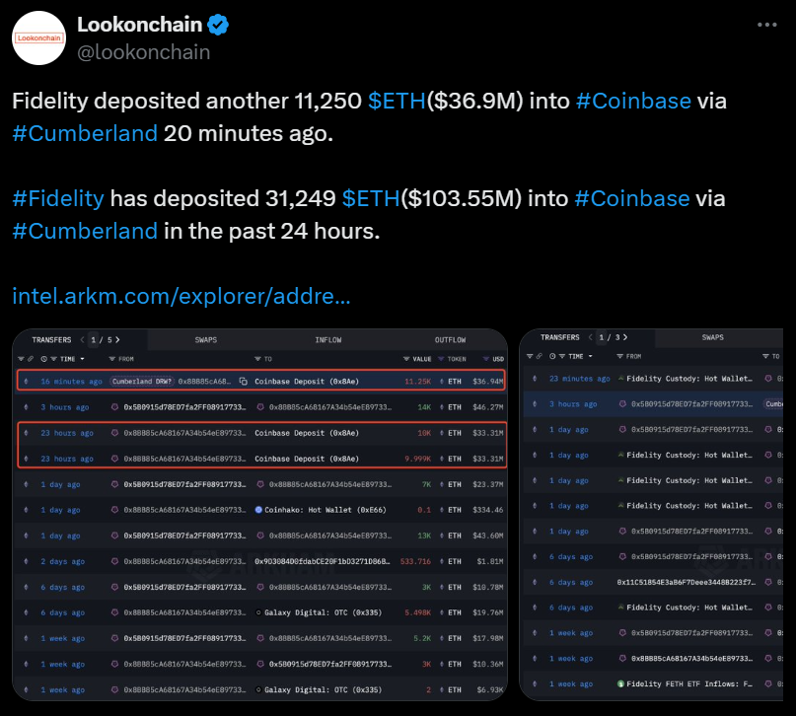This screenshot has width=796, height=716.
Task: Open the three-dot more options menu
Action: point(766,25)
